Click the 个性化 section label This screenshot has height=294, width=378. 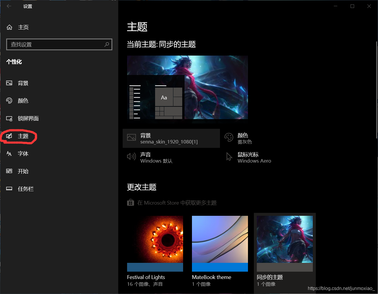tap(14, 62)
